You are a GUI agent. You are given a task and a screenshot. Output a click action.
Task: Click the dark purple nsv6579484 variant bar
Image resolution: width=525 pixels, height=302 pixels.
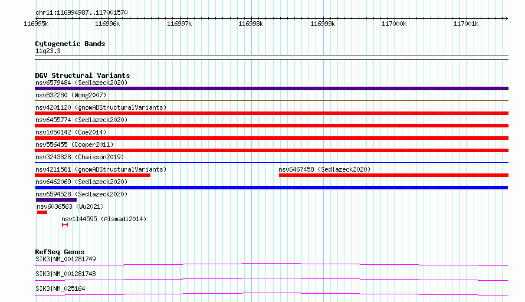click(271, 88)
